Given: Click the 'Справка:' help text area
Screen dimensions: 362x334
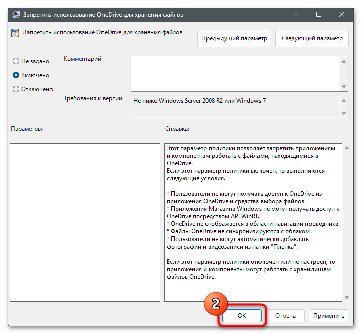Looking at the screenshot, I should 253,222.
